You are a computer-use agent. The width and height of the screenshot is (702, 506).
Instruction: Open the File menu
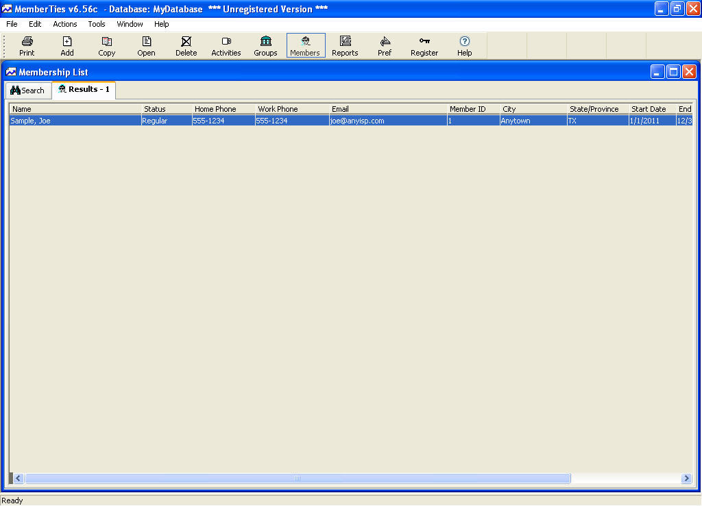[x=12, y=24]
